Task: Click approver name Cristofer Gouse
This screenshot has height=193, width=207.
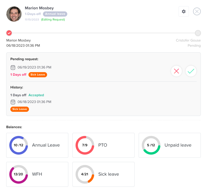Action: 188,40
